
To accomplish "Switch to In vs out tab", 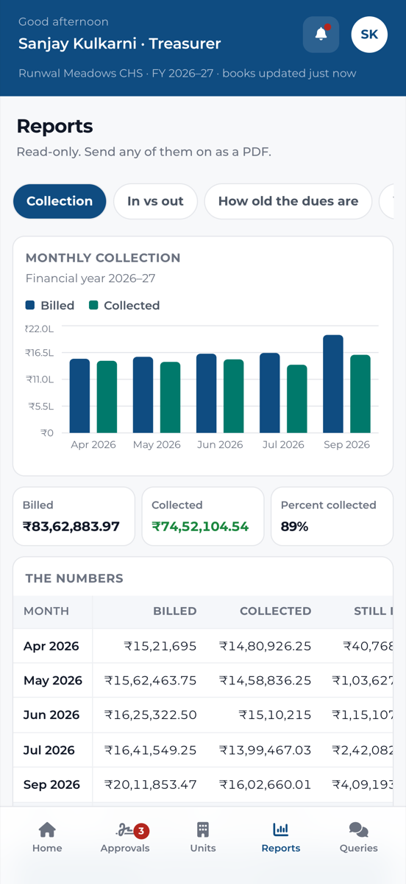I will click(x=155, y=201).
